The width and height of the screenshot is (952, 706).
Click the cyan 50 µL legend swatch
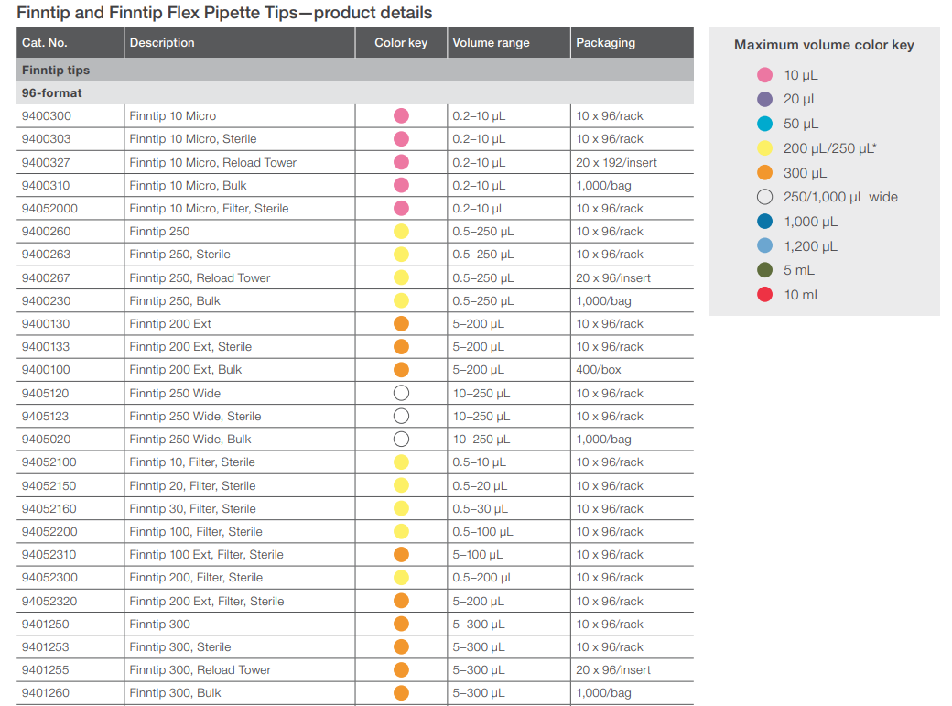764,124
